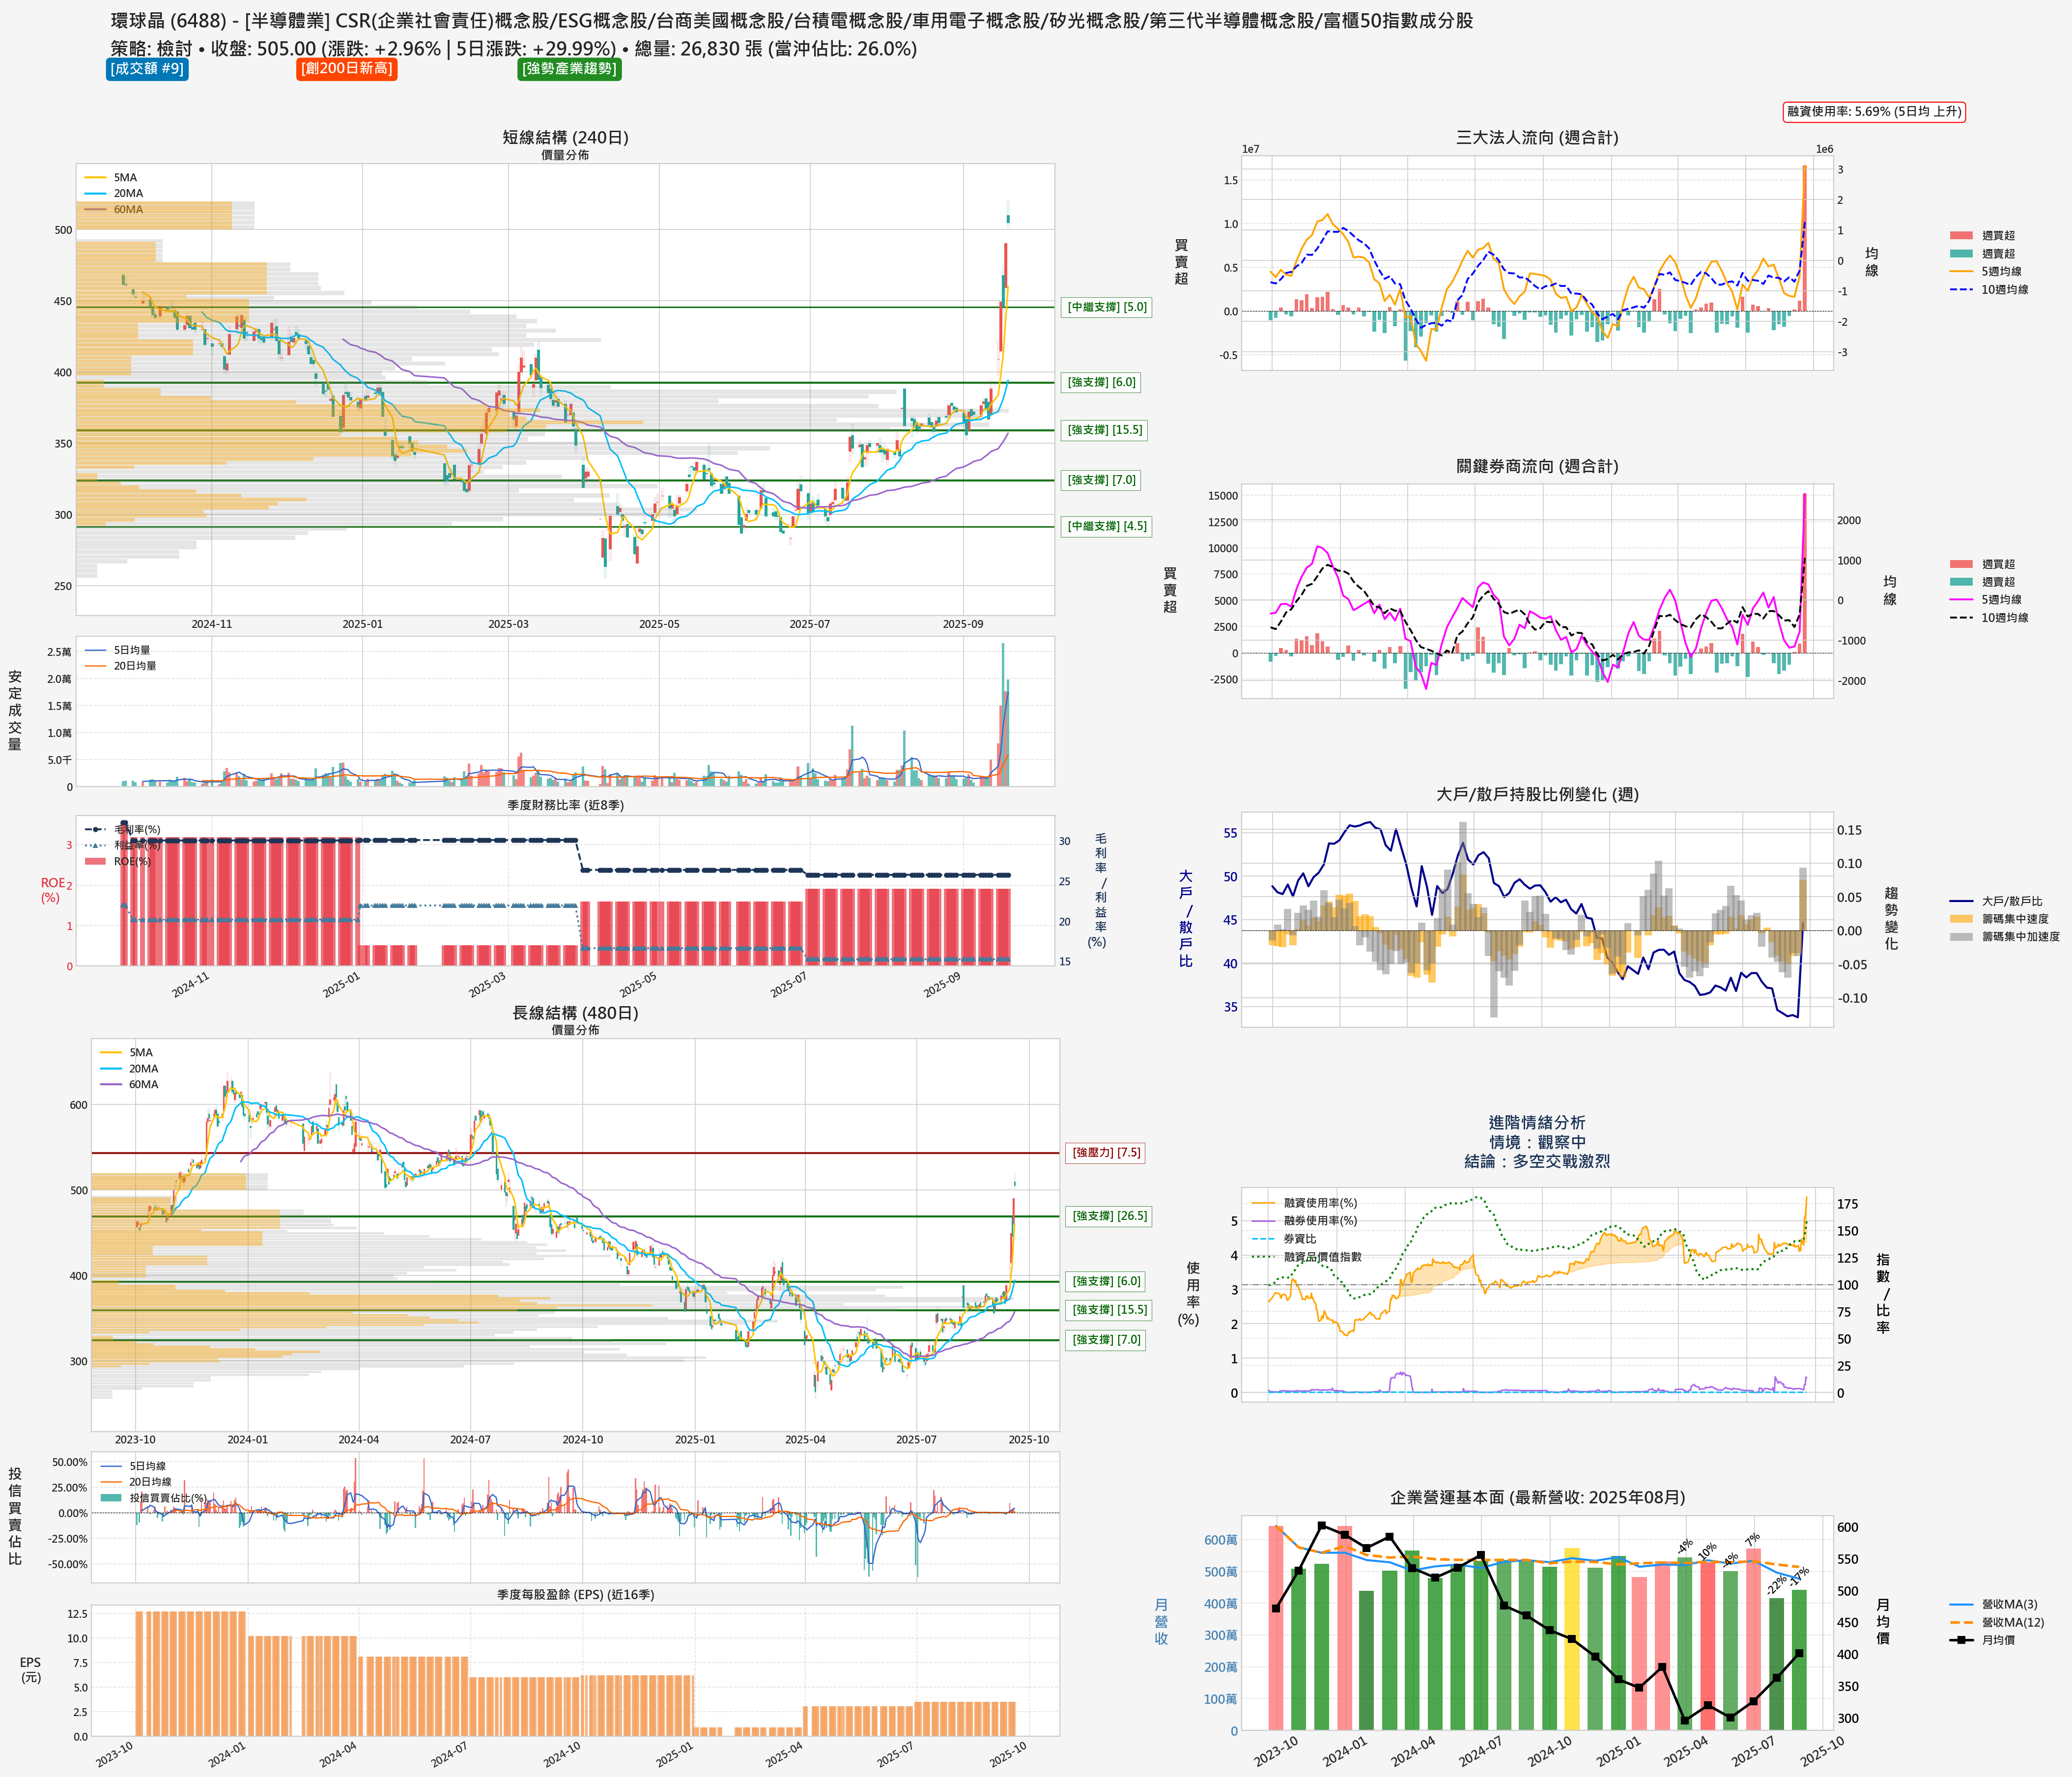
Task: Click the 強支撐 [15.5] label in short-term chart
Action: (1104, 430)
